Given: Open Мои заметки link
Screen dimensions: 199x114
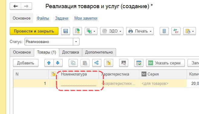Looking at the screenshot, I should (x=86, y=18).
